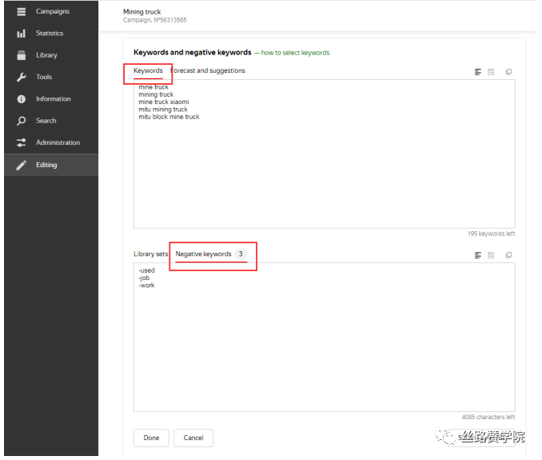Switch negative keywords to text list view
The width and height of the screenshot is (542, 460).
[x=478, y=255]
